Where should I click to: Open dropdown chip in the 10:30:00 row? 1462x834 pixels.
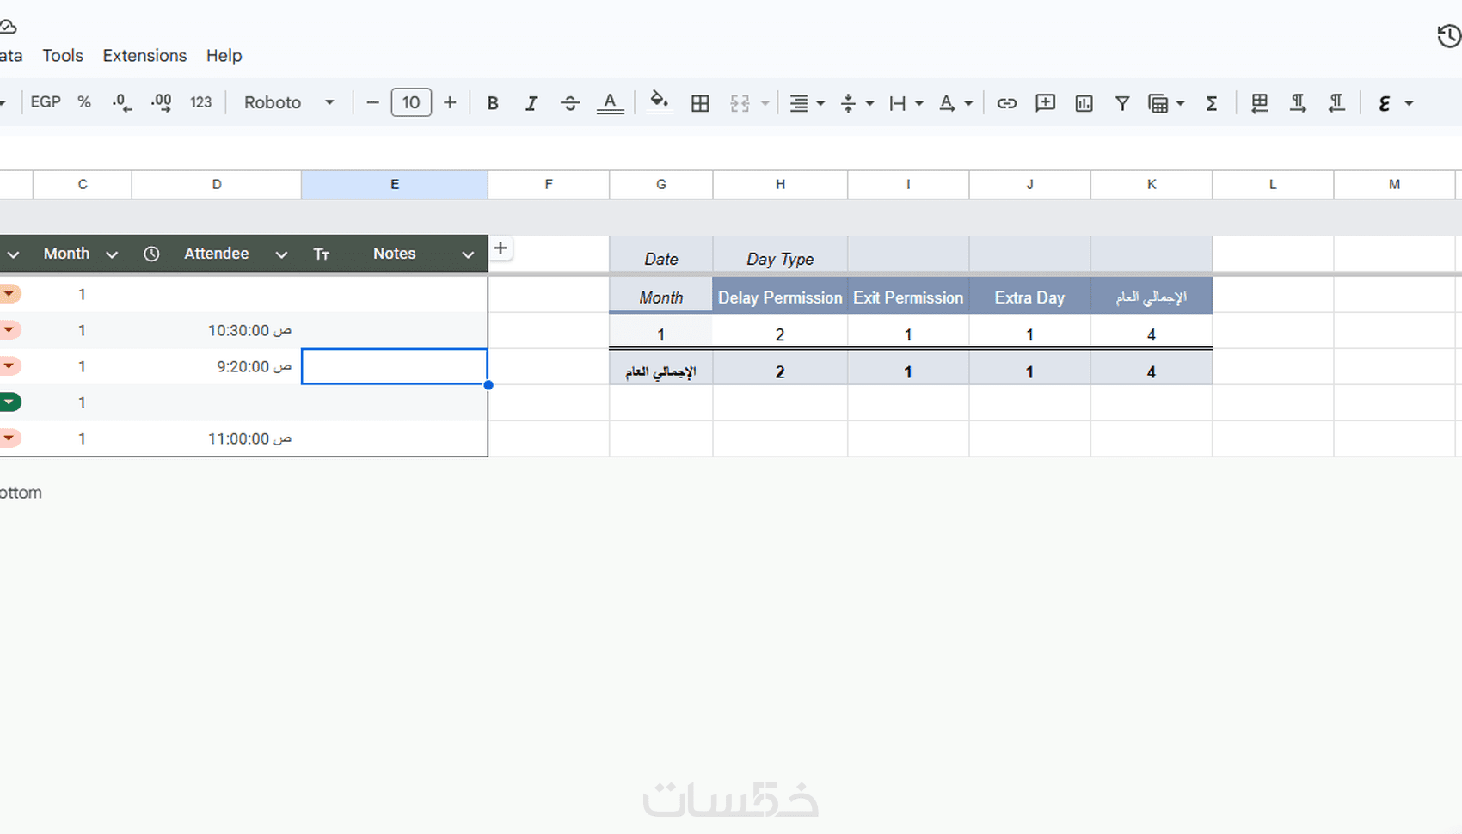pos(9,329)
